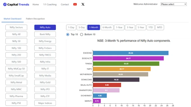The height and width of the screenshot is (107, 191).
Task: Switch to the Pattern Recognition tab
Action: (x=35, y=19)
